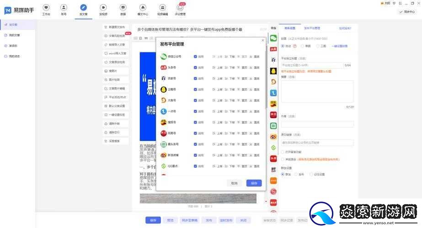Viewport: 422px width, 228px height.
Task: Click the QQ看点 icon in platform dialog
Action: pyautogui.click(x=164, y=166)
